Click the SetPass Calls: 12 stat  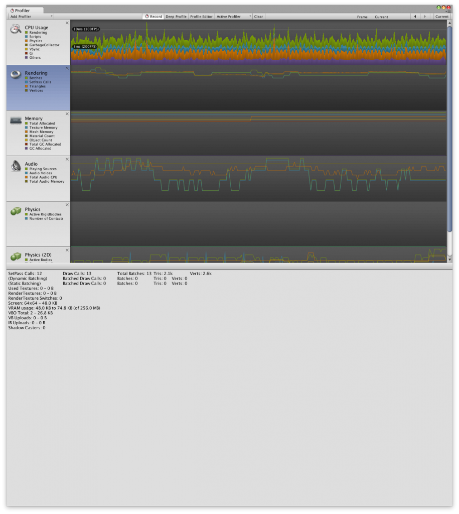[25, 274]
